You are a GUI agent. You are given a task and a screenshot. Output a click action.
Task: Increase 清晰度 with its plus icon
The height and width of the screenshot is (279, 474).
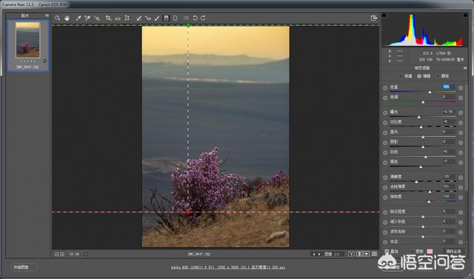click(x=461, y=178)
